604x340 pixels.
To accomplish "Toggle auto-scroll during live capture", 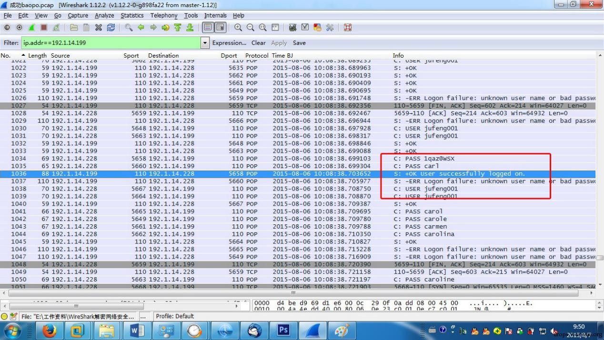I will click(220, 28).
